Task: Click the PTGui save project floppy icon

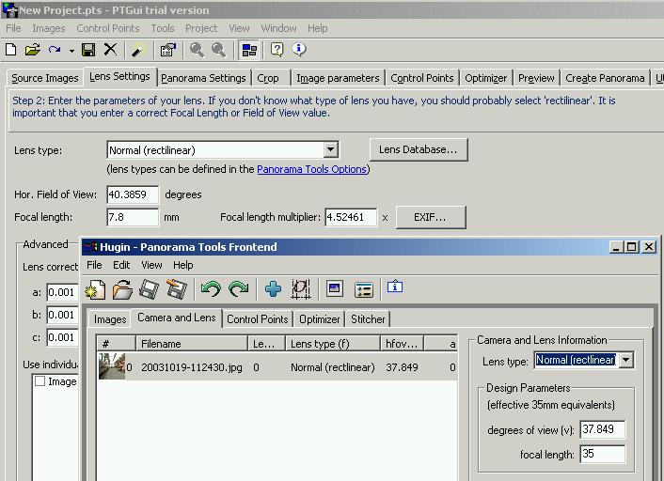Action: (x=90, y=50)
